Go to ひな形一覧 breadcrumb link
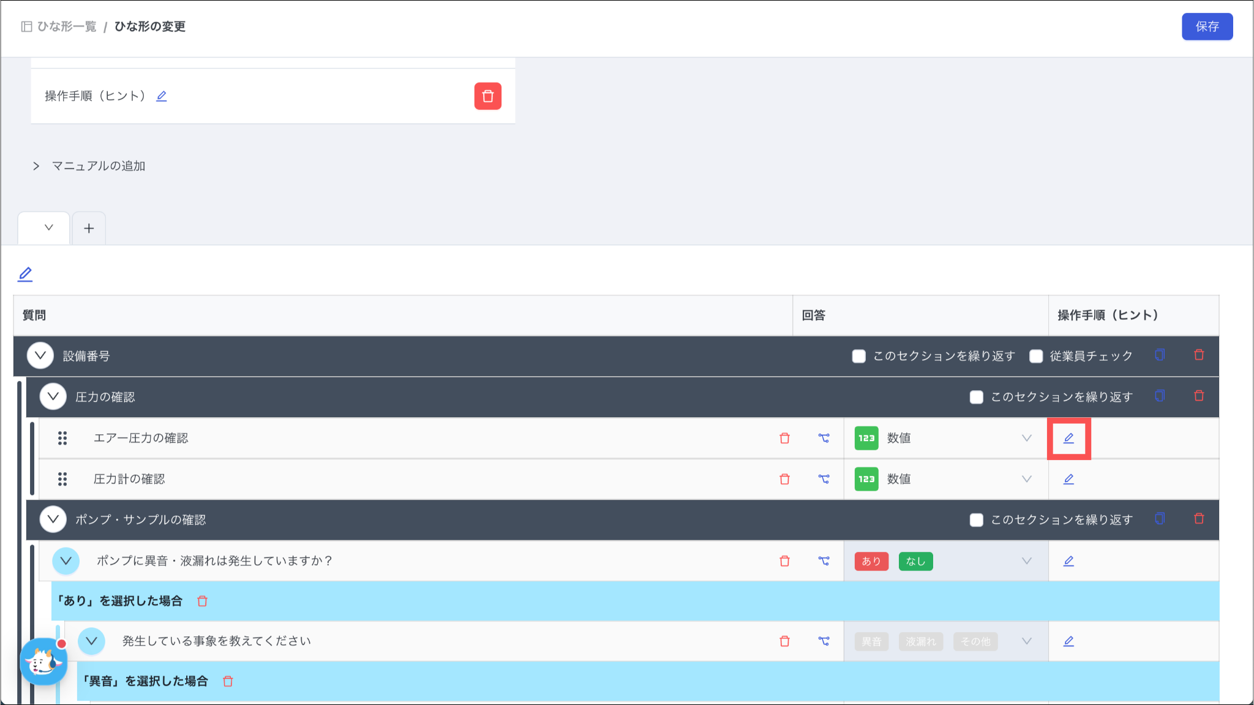 66,26
